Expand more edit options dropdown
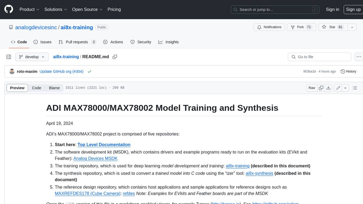363x204 pixels. coord(345,88)
